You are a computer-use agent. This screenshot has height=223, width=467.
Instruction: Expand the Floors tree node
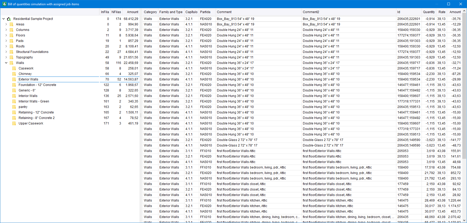[x=6, y=35]
